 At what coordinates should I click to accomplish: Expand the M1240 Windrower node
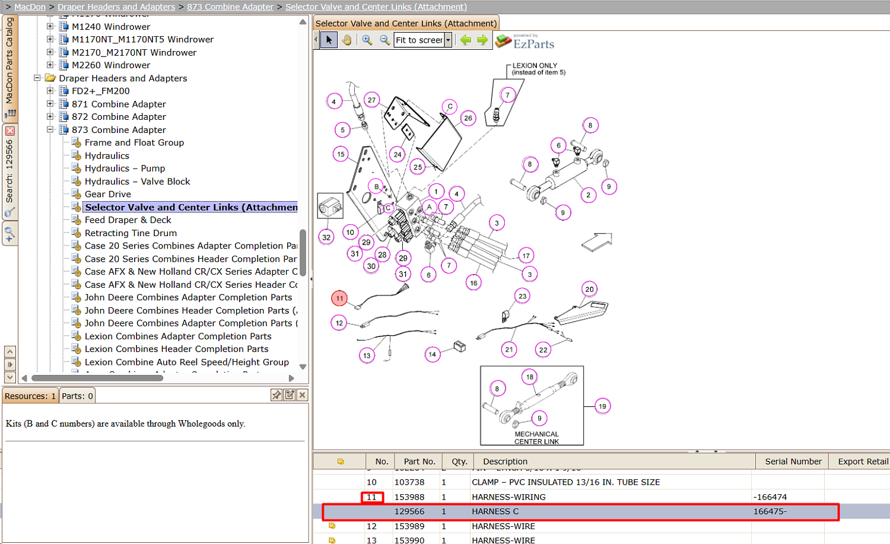coord(50,27)
